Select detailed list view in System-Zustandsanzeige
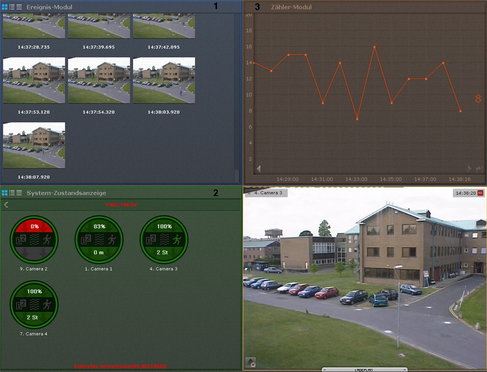This screenshot has height=372, width=487. click(12, 193)
